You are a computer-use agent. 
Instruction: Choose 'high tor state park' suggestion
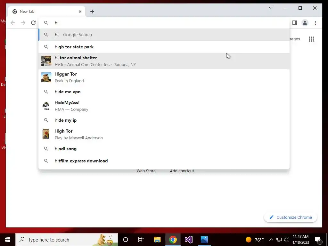coord(164,47)
